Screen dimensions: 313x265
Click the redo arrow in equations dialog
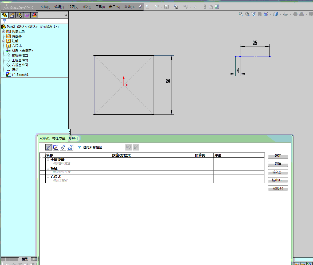pos(136,147)
